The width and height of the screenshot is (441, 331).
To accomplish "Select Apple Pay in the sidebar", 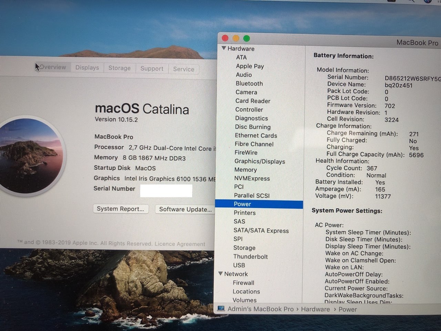I will [250, 66].
